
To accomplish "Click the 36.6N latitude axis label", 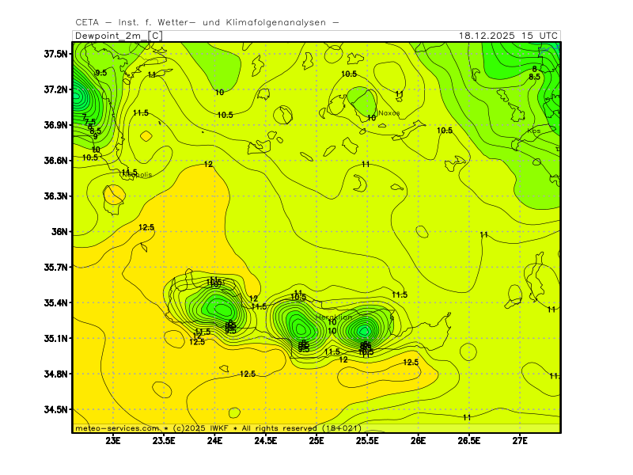I will click(56, 161).
